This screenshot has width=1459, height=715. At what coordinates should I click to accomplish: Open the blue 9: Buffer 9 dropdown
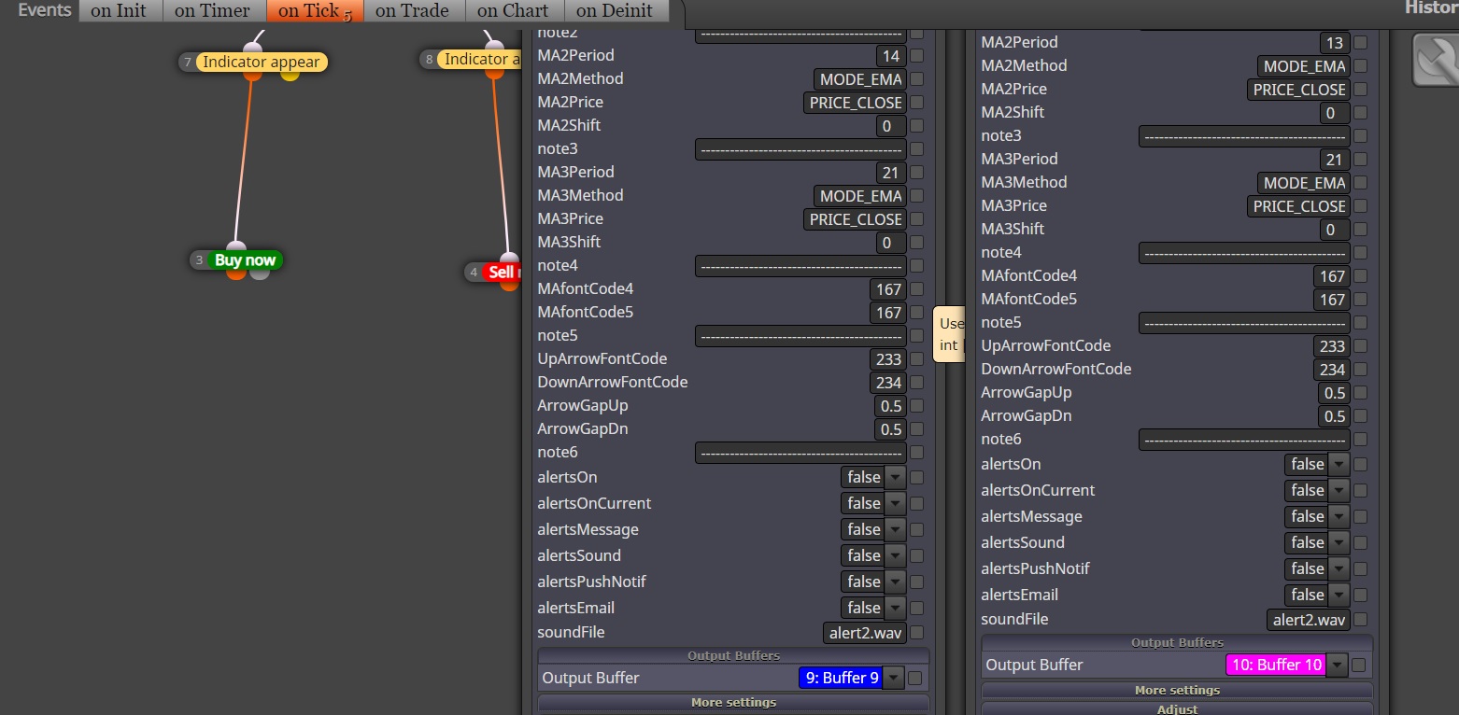(852, 679)
